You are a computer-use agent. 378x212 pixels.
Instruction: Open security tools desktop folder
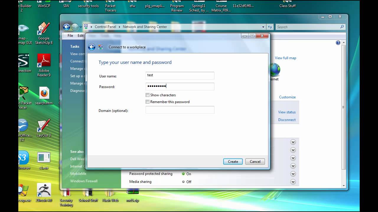(x=88, y=4)
